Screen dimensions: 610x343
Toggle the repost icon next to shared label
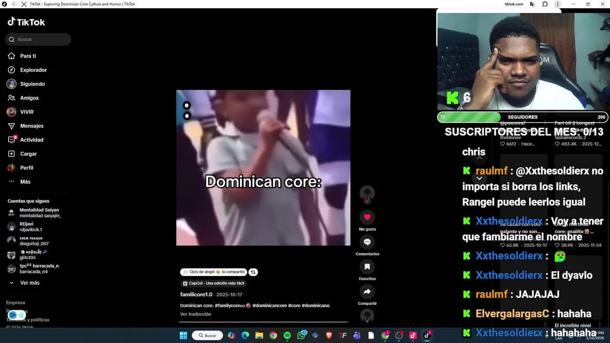click(253, 272)
